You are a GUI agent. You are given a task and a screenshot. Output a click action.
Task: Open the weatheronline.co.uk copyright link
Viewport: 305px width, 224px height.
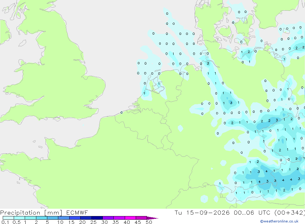(279, 221)
